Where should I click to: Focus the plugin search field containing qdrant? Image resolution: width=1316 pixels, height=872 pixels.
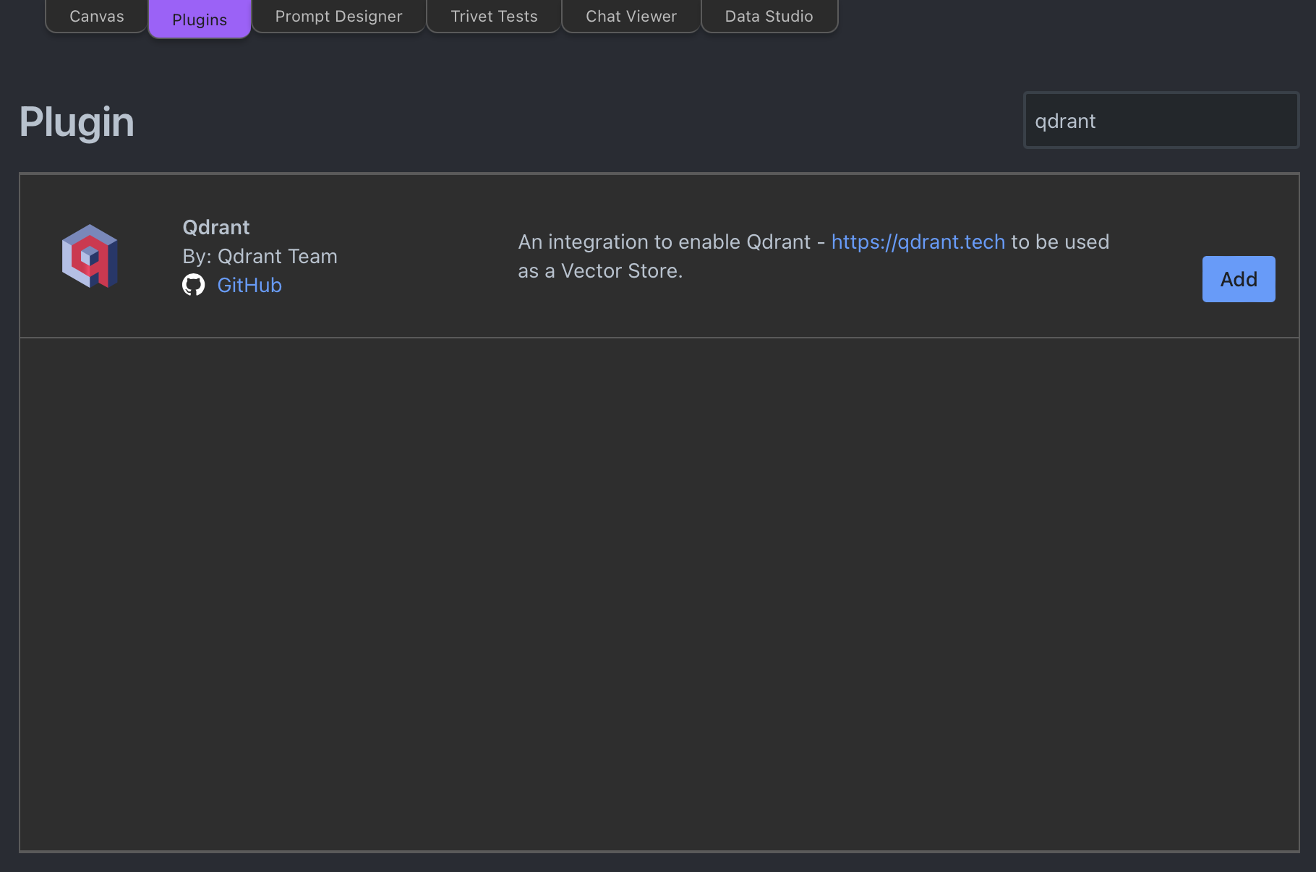tap(1161, 120)
